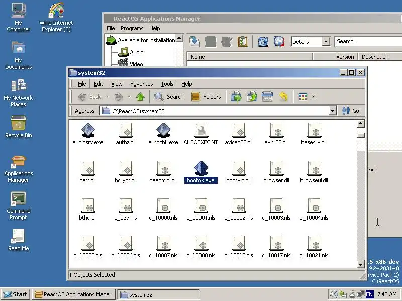Open Programs menu in Applications Manager
The image size is (402, 301).
pyautogui.click(x=132, y=28)
